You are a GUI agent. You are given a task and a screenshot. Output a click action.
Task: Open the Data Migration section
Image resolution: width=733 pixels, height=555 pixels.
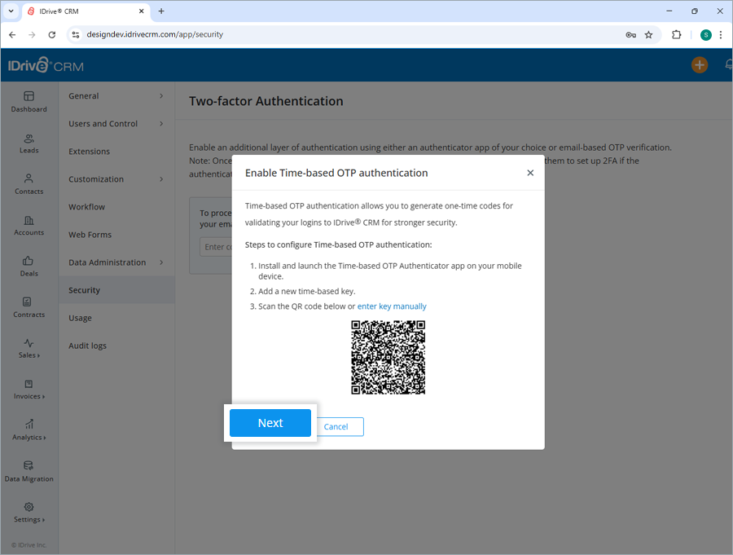point(29,473)
